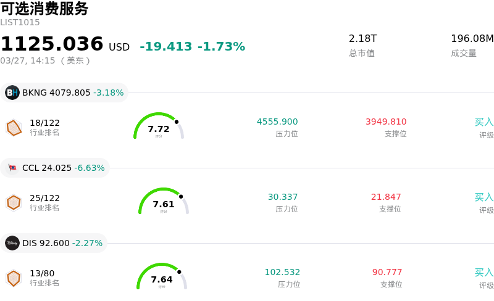
Task: Click the 买入 rating for BKNG
Action: tap(484, 122)
